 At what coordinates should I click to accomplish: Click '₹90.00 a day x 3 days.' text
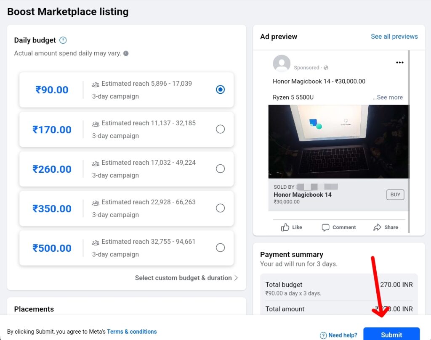(x=293, y=293)
